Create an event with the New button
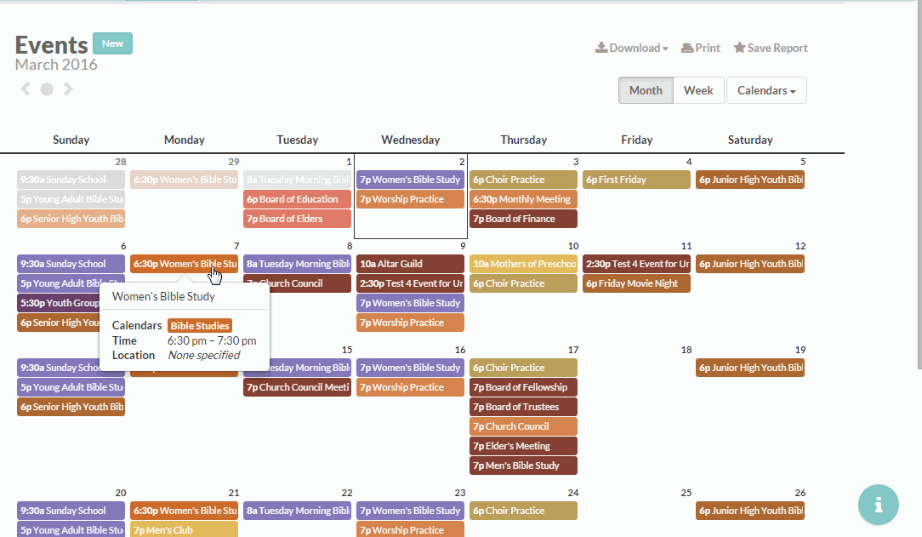This screenshot has height=537, width=922. [x=112, y=43]
